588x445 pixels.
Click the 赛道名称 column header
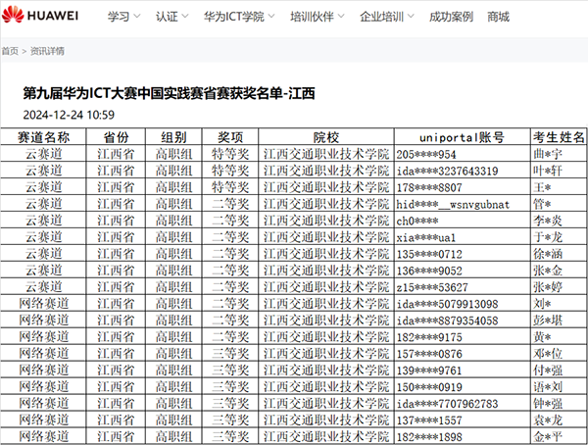[x=43, y=137]
